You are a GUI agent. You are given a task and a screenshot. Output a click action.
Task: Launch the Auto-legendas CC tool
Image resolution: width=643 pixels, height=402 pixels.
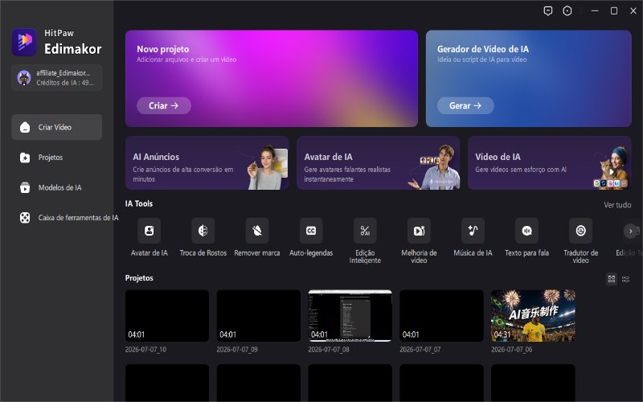(x=311, y=231)
